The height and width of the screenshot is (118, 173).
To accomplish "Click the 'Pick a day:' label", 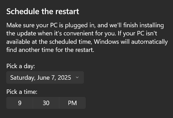I will [x=21, y=66].
